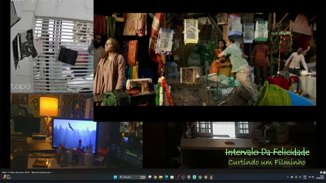Open the Microsoft Store taskbar icon
The height and width of the screenshot is (183, 326).
(172, 177)
